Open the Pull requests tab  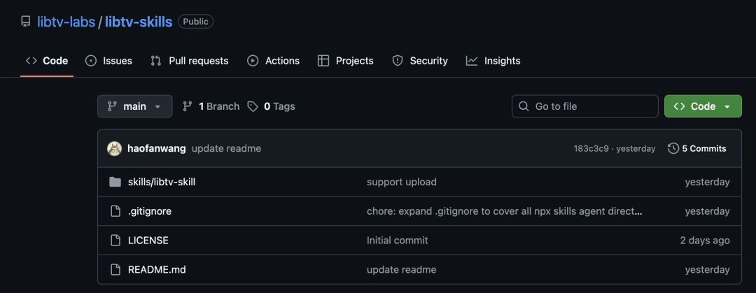[190, 61]
